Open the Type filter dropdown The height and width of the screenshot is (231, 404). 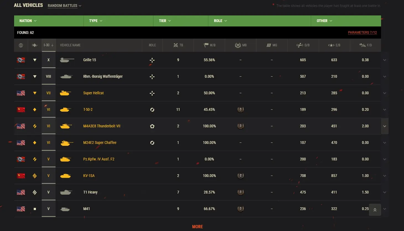click(96, 21)
